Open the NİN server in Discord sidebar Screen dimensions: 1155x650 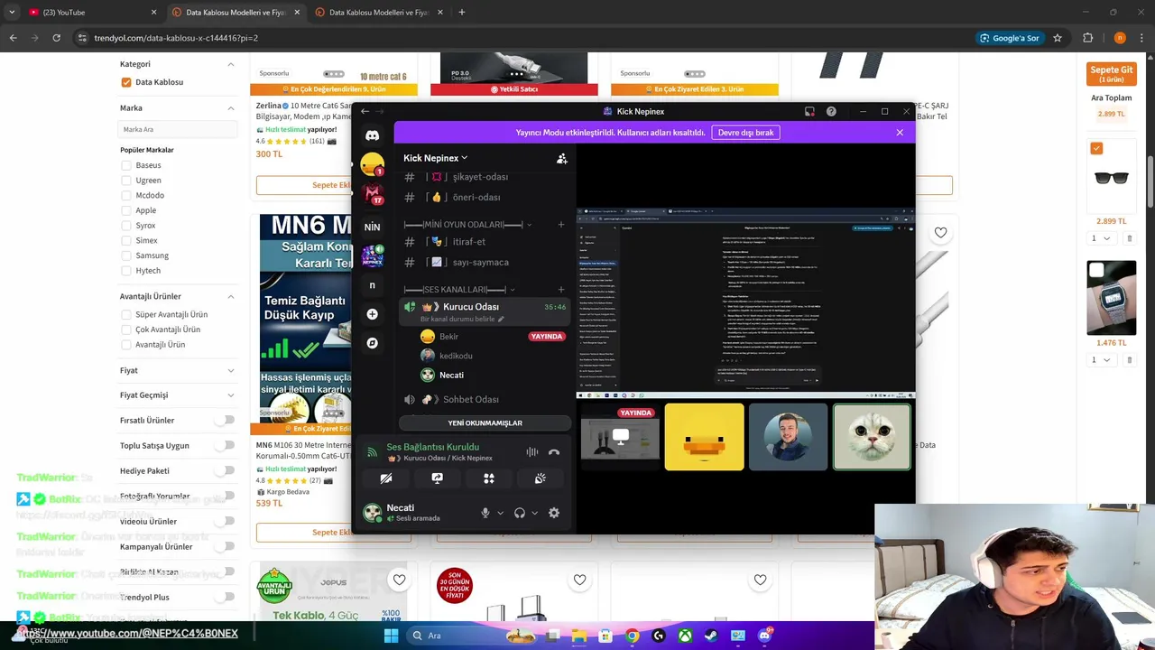pyautogui.click(x=372, y=227)
